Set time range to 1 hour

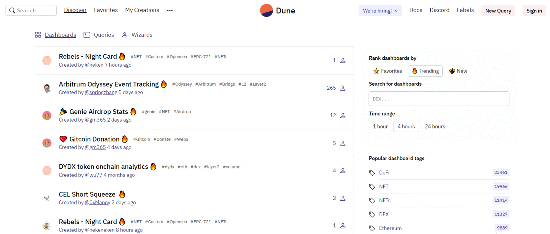(x=380, y=126)
